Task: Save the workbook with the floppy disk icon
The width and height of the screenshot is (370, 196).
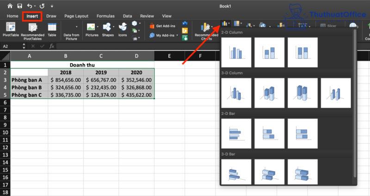Action: tap(20, 6)
